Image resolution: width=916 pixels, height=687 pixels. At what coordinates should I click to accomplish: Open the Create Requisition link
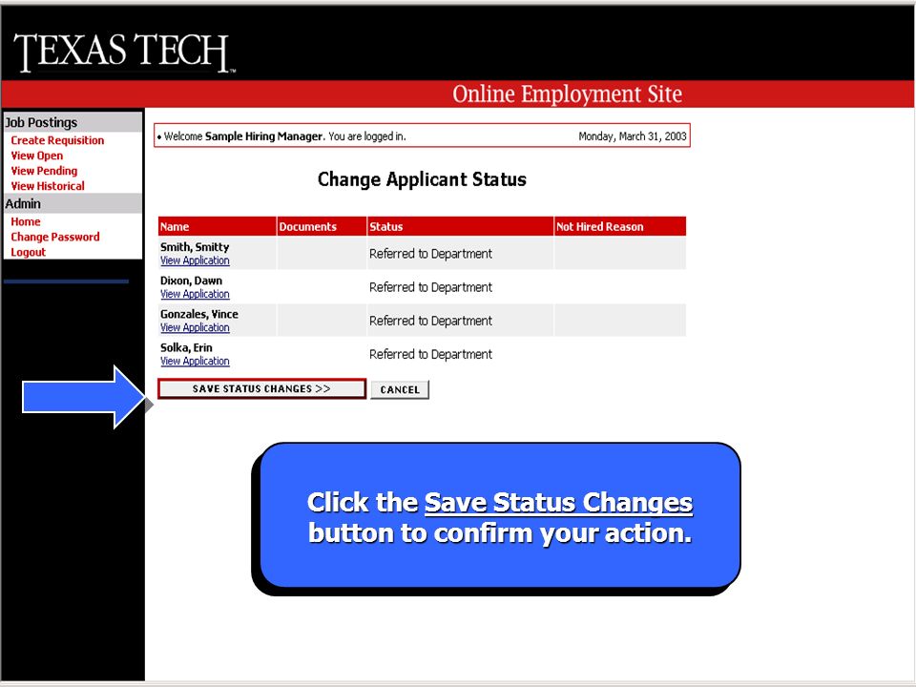57,140
